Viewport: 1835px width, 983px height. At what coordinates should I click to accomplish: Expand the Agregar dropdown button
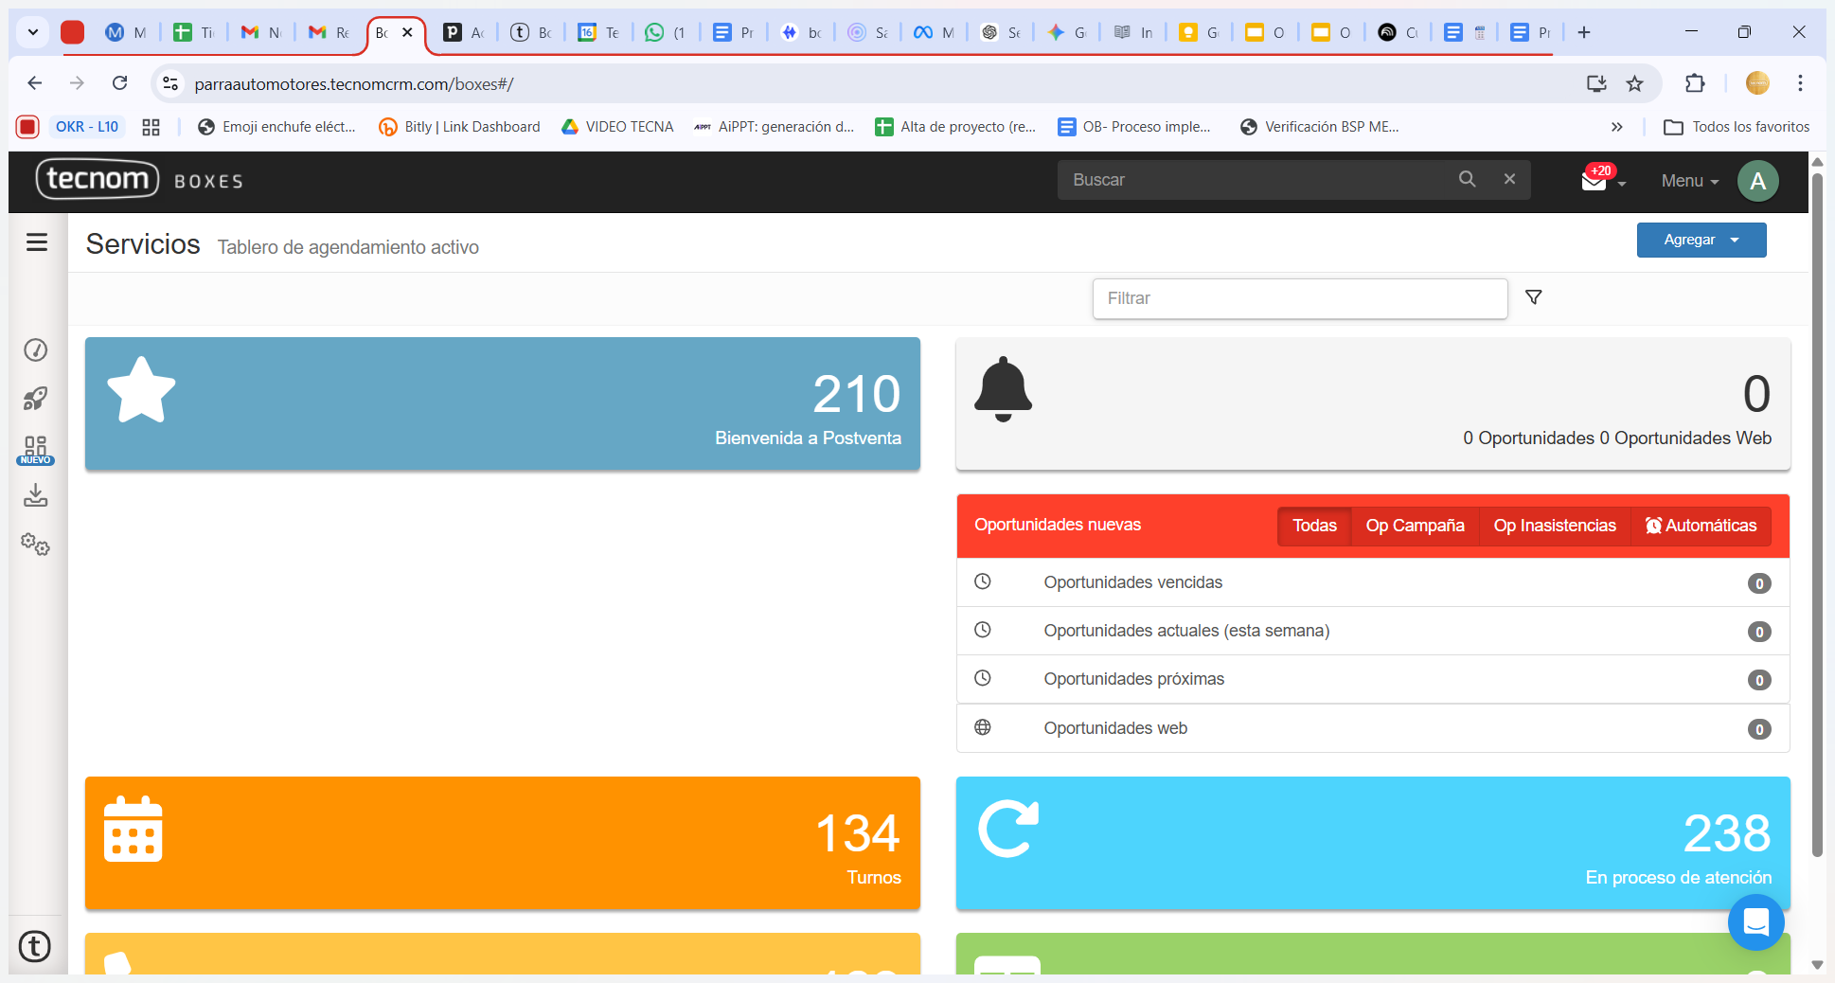click(1701, 240)
